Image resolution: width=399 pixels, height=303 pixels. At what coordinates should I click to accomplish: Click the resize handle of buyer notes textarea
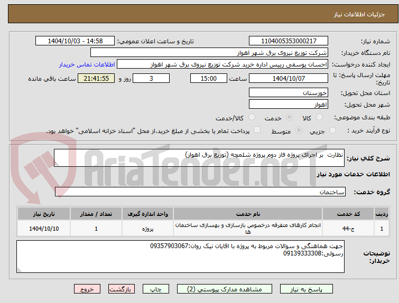19,270
